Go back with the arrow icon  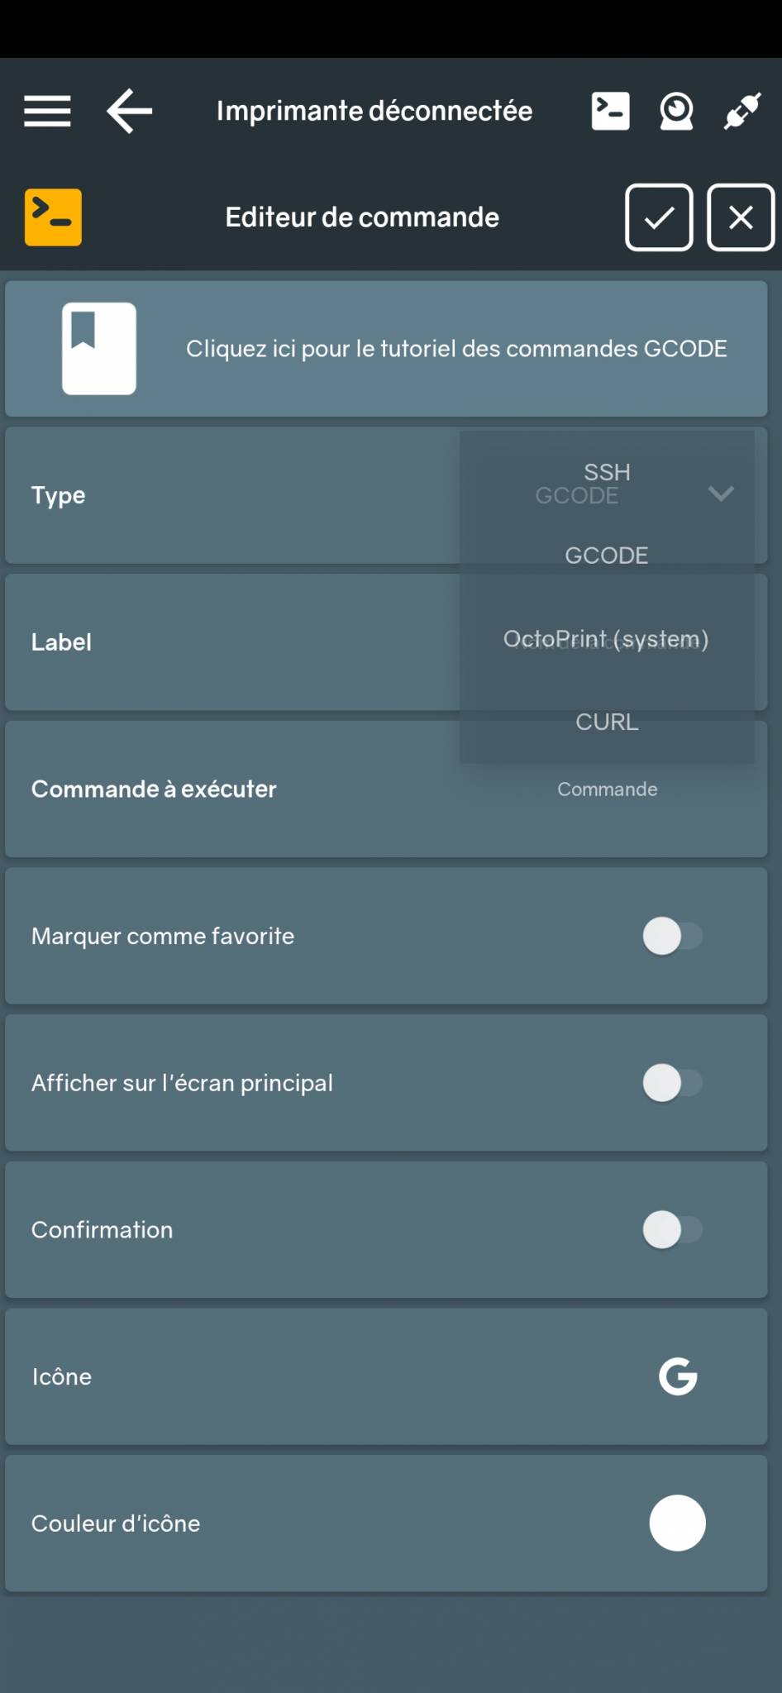[x=130, y=111]
